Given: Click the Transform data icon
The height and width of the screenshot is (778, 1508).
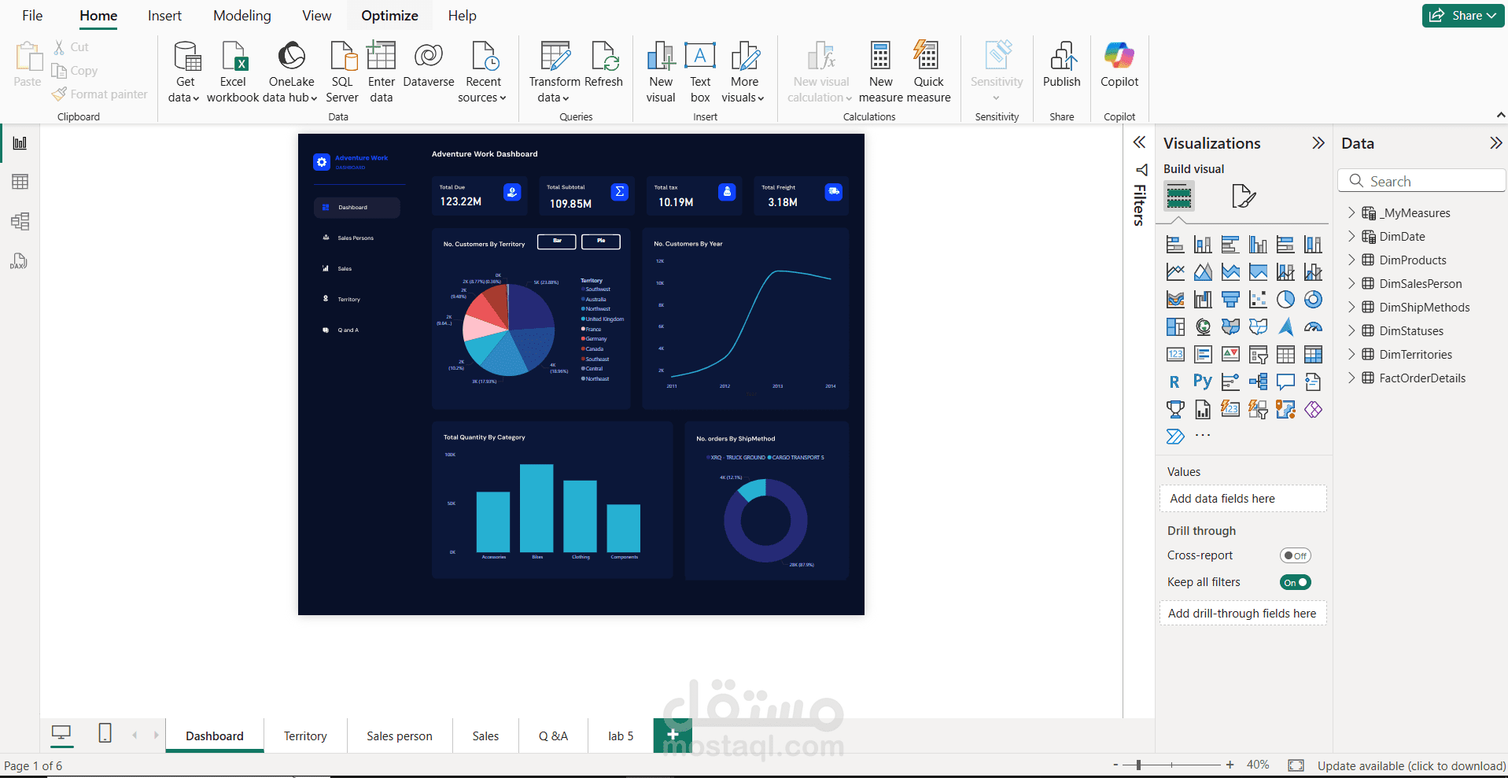Looking at the screenshot, I should coord(555,56).
